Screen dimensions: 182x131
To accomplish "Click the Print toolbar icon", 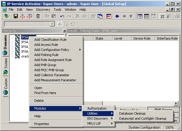I will pyautogui.click(x=178, y=16).
